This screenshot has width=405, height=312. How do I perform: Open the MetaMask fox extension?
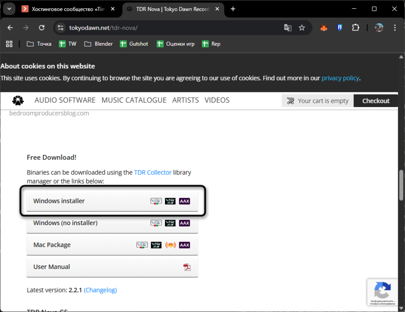324,28
